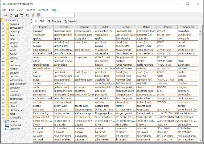Click the grammar folder icon in tree

[7, 24]
